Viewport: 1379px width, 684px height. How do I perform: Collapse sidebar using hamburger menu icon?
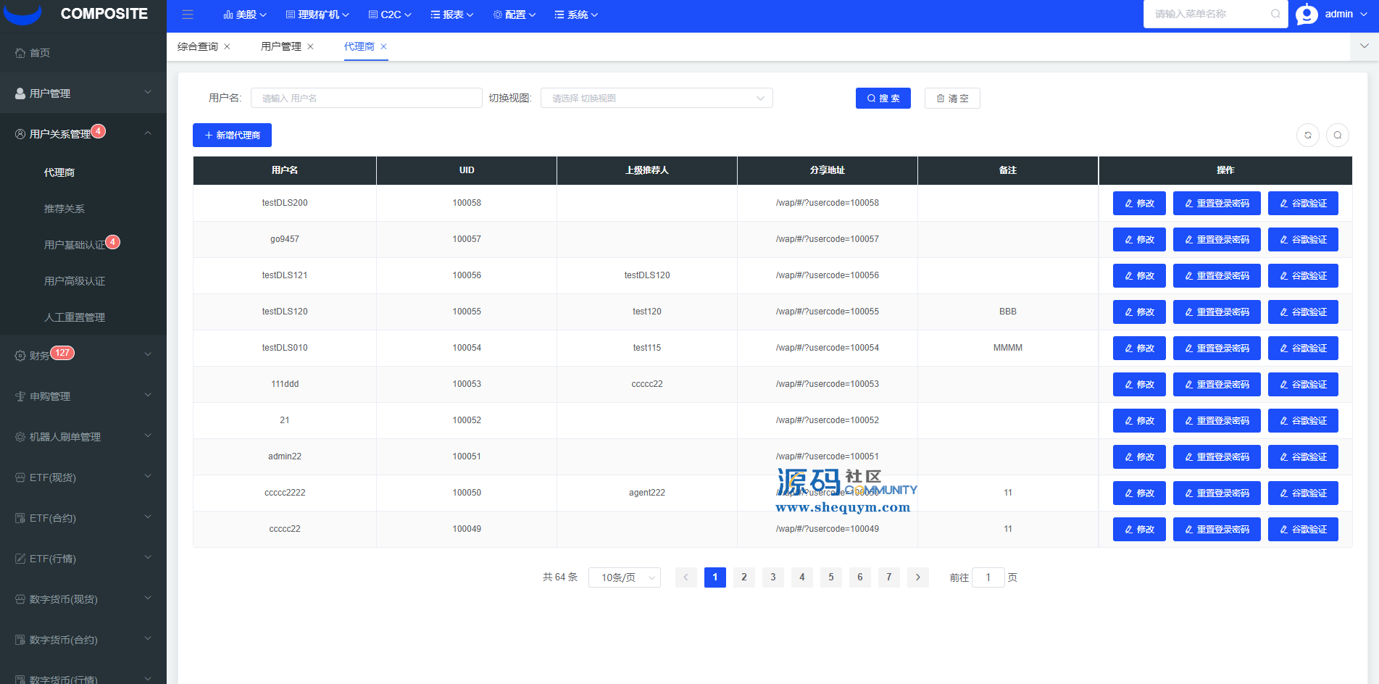pos(188,14)
